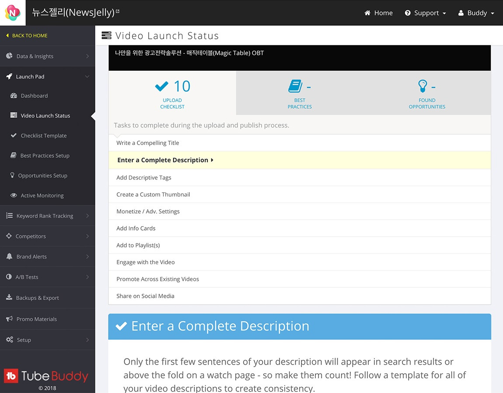Image resolution: width=503 pixels, height=393 pixels.
Task: Click arrow beside Enter a Complete Description
Action: coord(212,160)
